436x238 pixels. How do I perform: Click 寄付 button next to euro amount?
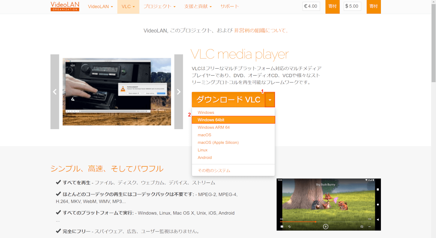332,7
